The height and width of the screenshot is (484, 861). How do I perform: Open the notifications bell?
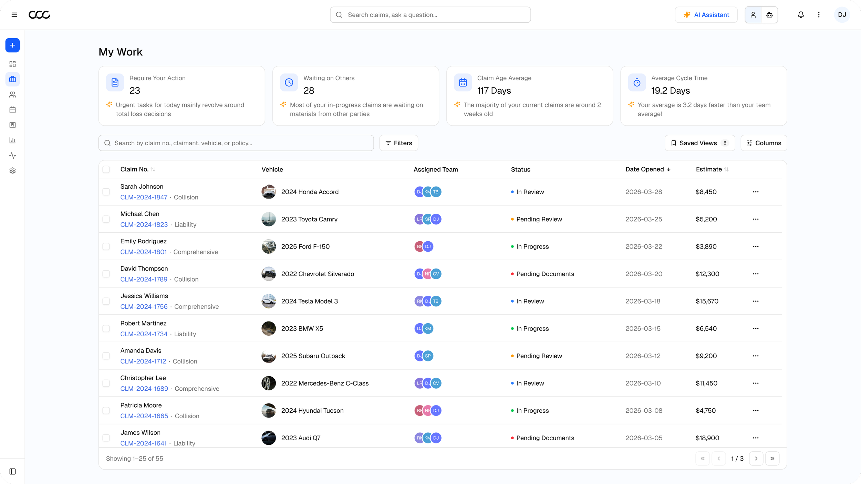801,15
